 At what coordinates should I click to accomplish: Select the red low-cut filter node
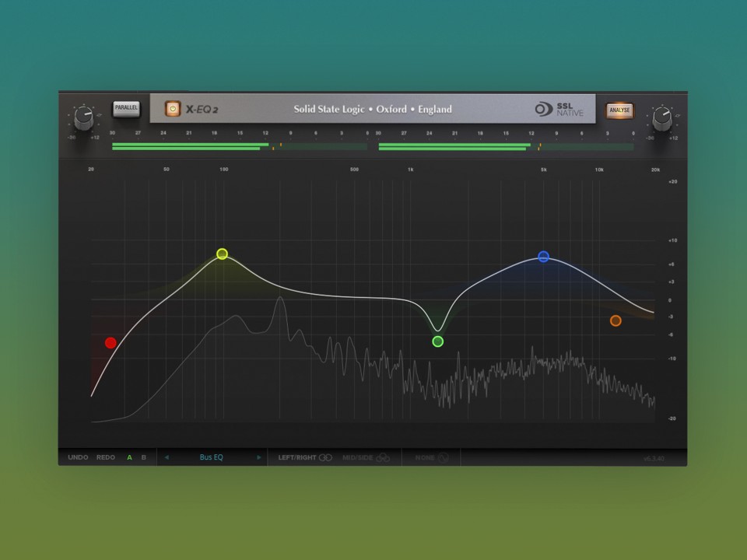click(110, 343)
